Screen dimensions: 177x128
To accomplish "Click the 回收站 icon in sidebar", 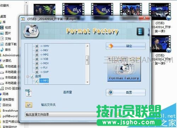I will click(1, 105).
